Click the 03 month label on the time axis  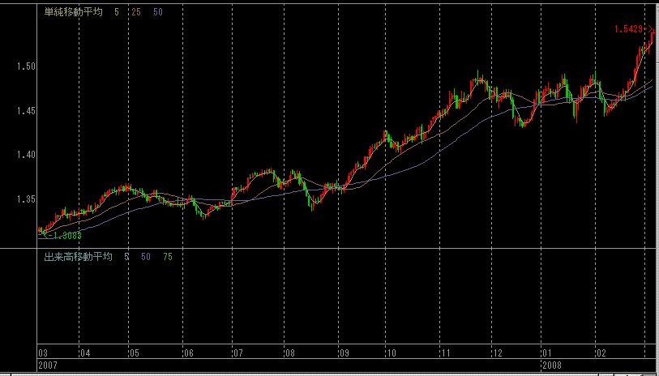click(x=43, y=352)
